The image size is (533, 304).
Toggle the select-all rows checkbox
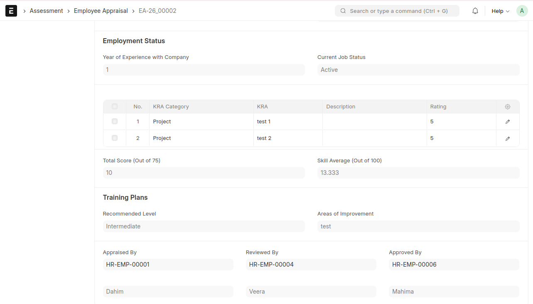(115, 107)
